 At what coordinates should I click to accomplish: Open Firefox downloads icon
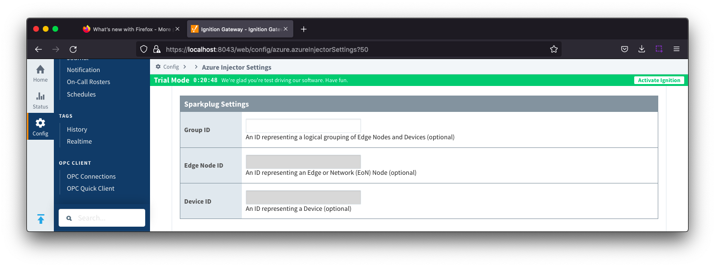(x=641, y=49)
